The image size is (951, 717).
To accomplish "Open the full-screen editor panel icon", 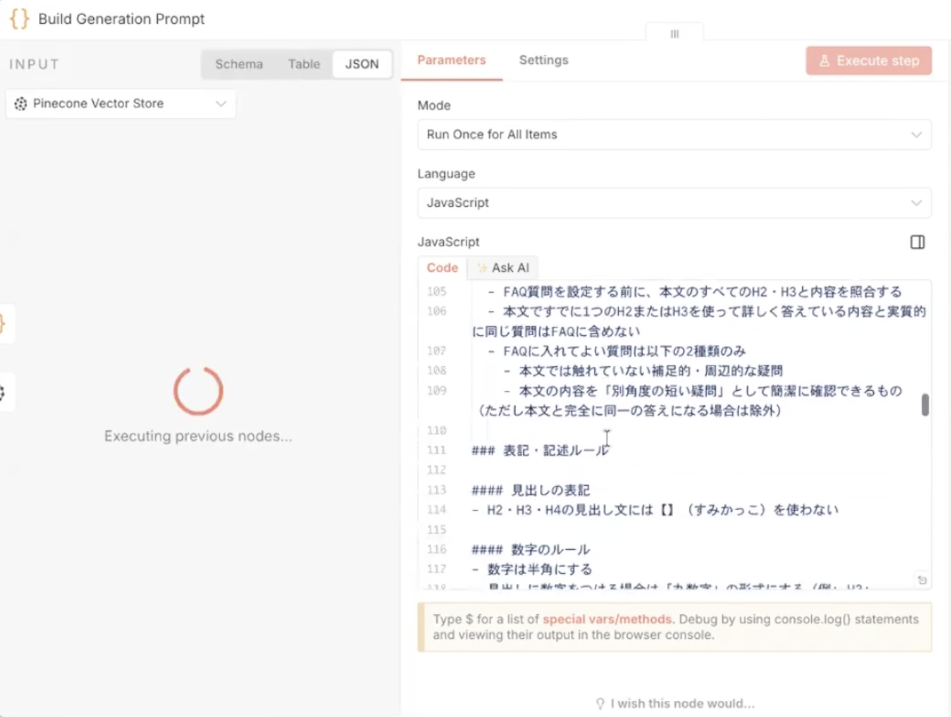I will click(x=918, y=242).
